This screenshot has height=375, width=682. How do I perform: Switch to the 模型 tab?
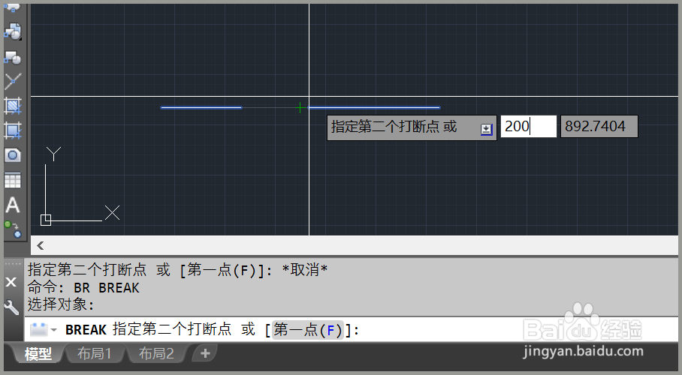(38, 354)
